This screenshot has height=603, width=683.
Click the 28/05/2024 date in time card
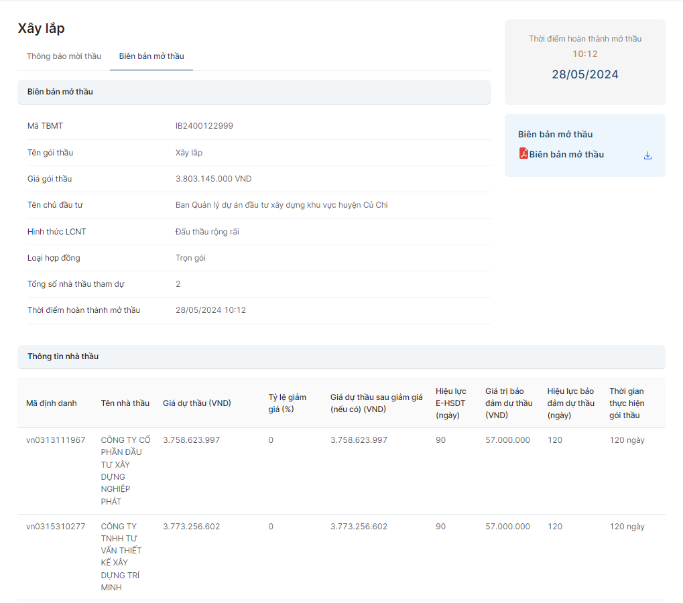click(x=584, y=74)
